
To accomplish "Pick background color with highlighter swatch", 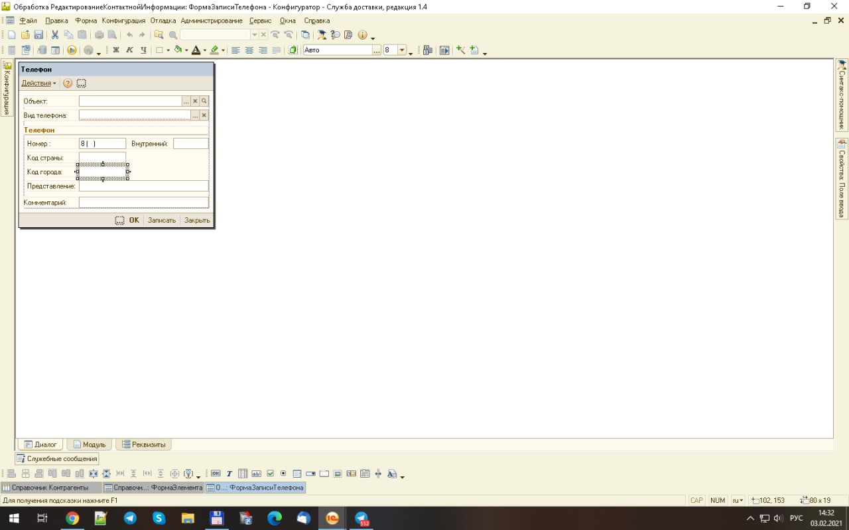I will tap(214, 50).
